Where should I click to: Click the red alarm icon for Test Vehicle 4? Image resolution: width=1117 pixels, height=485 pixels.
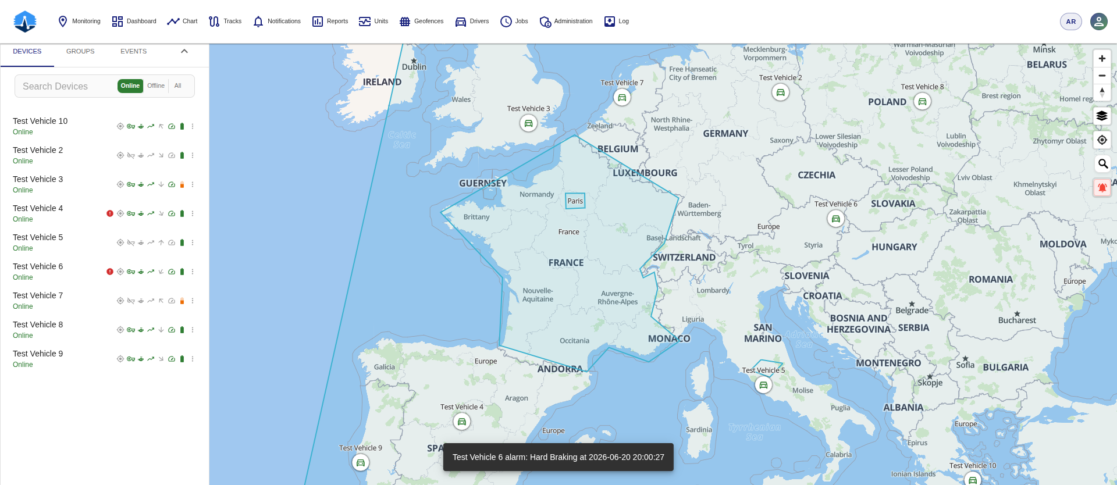click(110, 213)
